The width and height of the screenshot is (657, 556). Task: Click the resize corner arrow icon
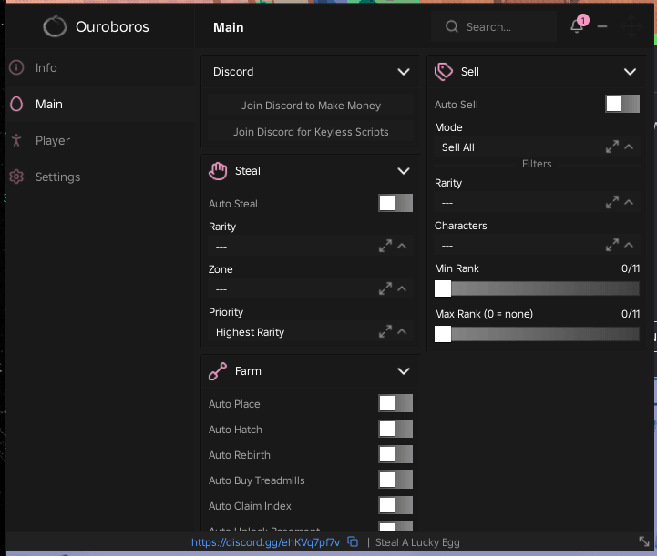coord(644,541)
